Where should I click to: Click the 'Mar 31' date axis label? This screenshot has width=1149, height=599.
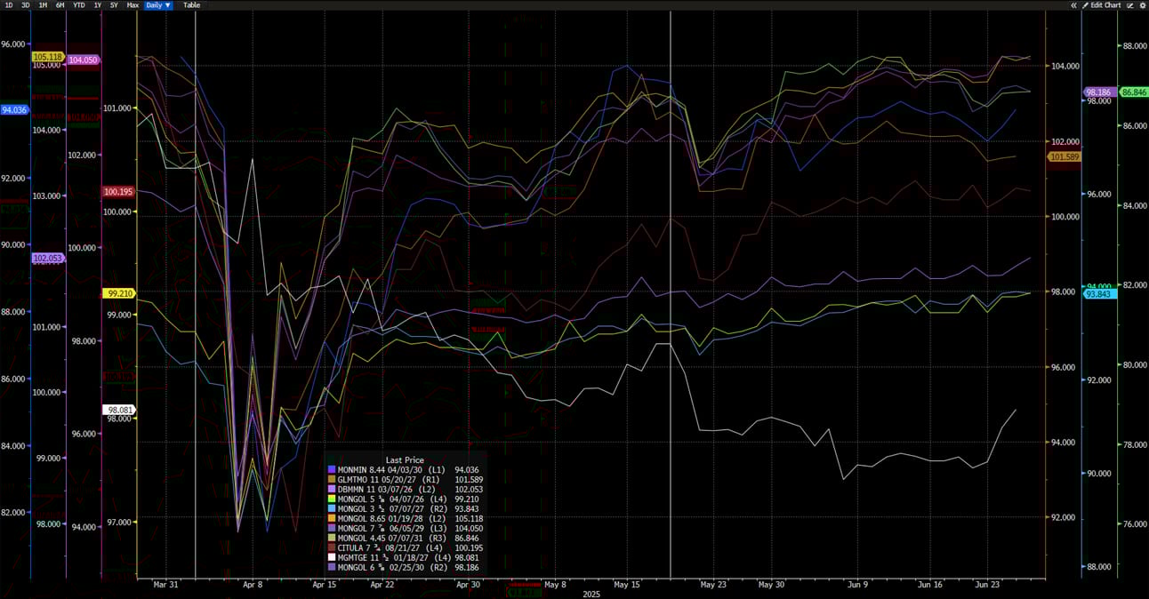pyautogui.click(x=166, y=585)
